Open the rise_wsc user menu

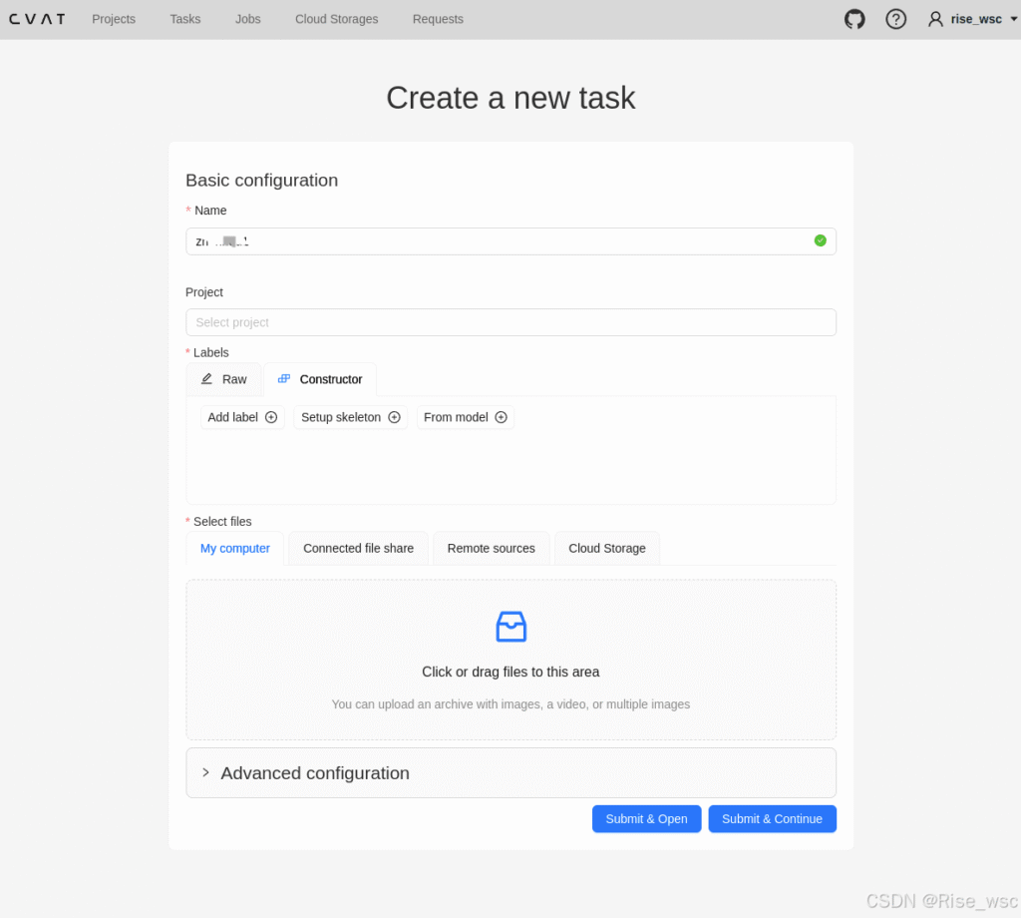(x=972, y=19)
